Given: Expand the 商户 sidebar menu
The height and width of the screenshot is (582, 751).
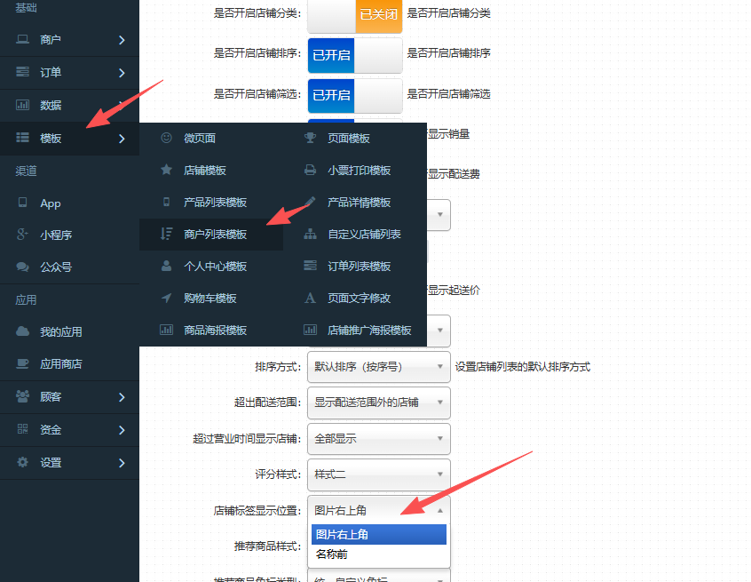Looking at the screenshot, I should [x=69, y=40].
